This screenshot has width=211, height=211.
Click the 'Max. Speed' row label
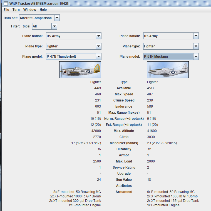point(124,94)
